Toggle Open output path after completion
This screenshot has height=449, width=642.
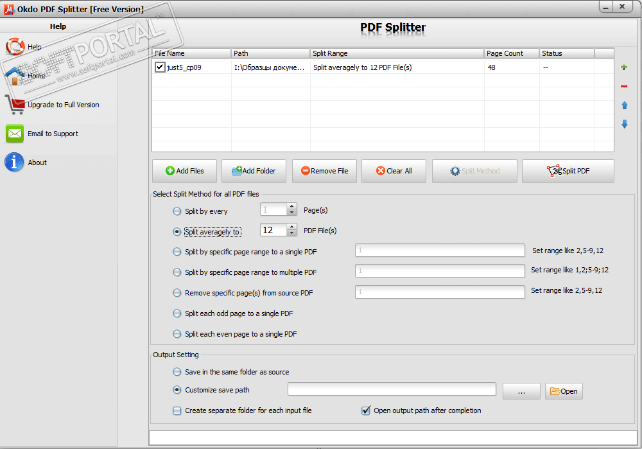[366, 410]
